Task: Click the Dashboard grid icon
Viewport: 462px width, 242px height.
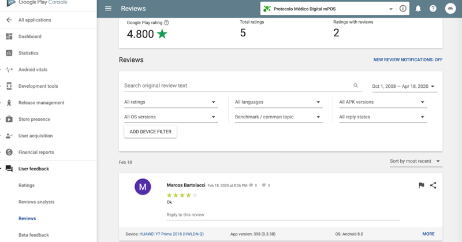Action: pyautogui.click(x=9, y=36)
